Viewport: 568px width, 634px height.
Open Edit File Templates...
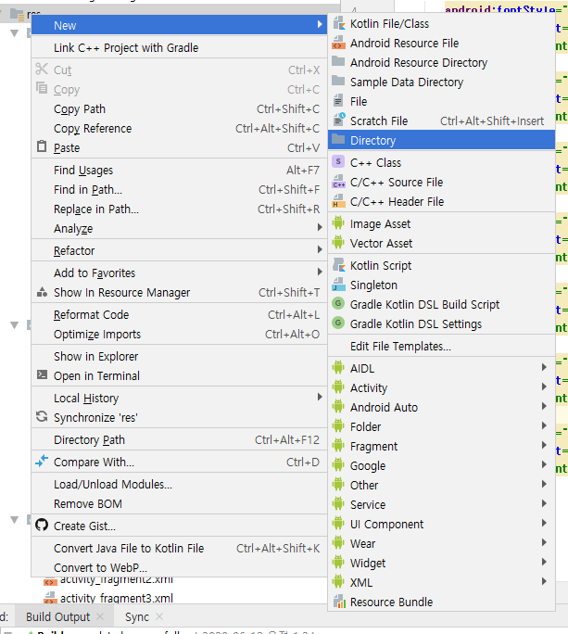(441, 347)
